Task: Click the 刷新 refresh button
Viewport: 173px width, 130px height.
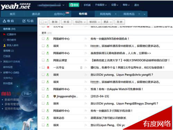Action: pos(120,22)
